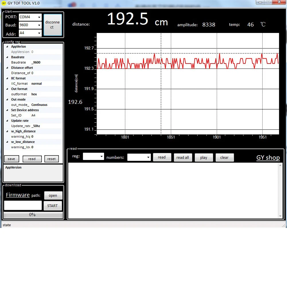Viewport: 287px width, 287px height.
Task: Open the Addr dropdown showing A4
Action: 30,33
